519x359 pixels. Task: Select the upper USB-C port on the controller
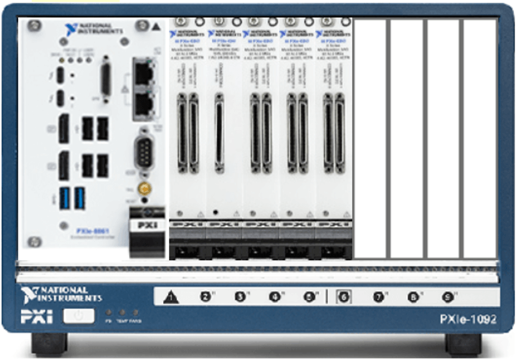pos(60,75)
